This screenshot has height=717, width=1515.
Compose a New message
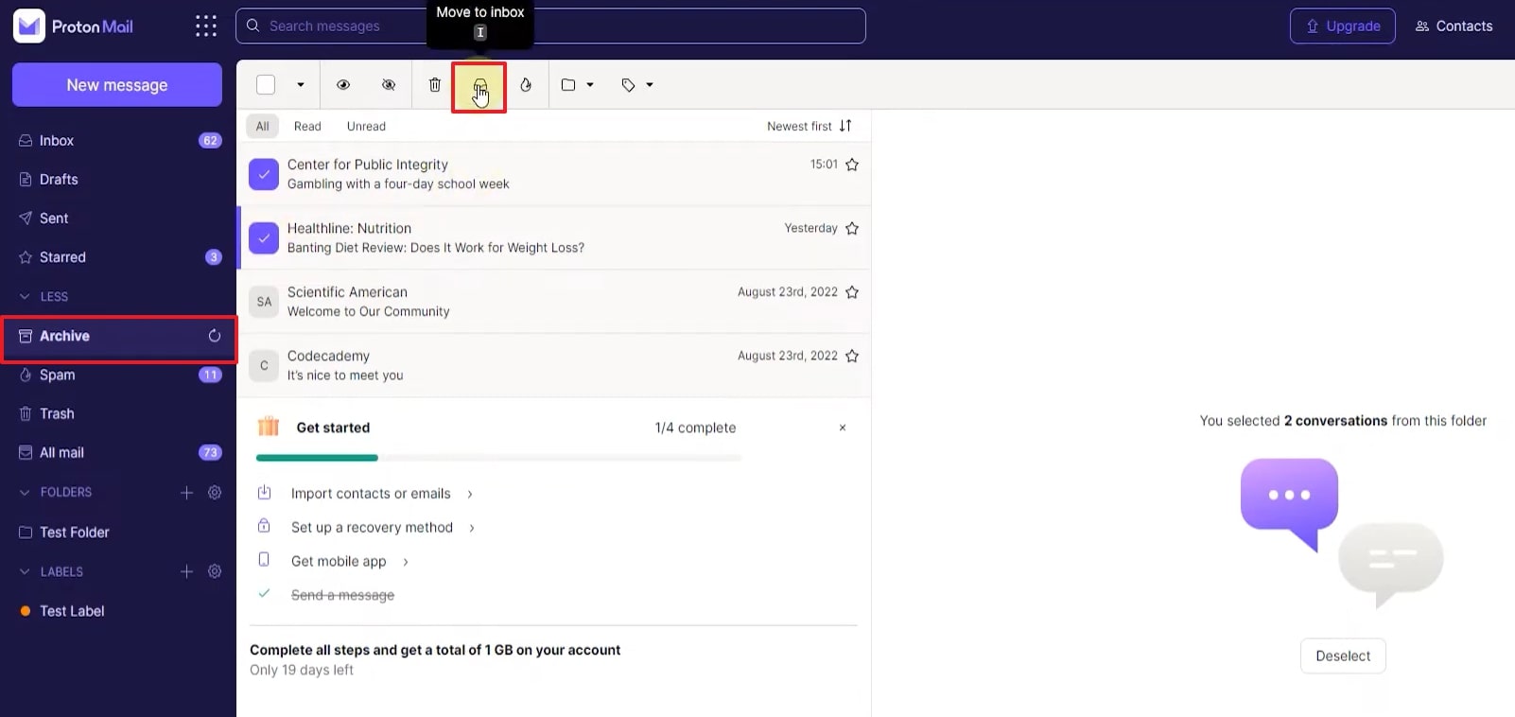(x=117, y=85)
